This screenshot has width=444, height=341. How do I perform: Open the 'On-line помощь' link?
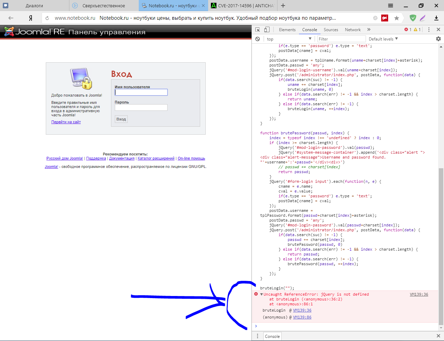click(x=191, y=158)
